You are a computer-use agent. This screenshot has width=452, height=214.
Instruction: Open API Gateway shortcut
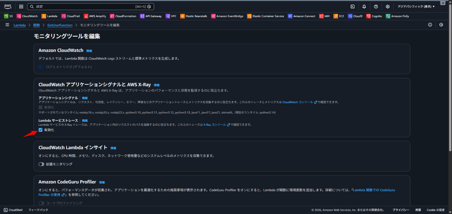pyautogui.click(x=151, y=16)
